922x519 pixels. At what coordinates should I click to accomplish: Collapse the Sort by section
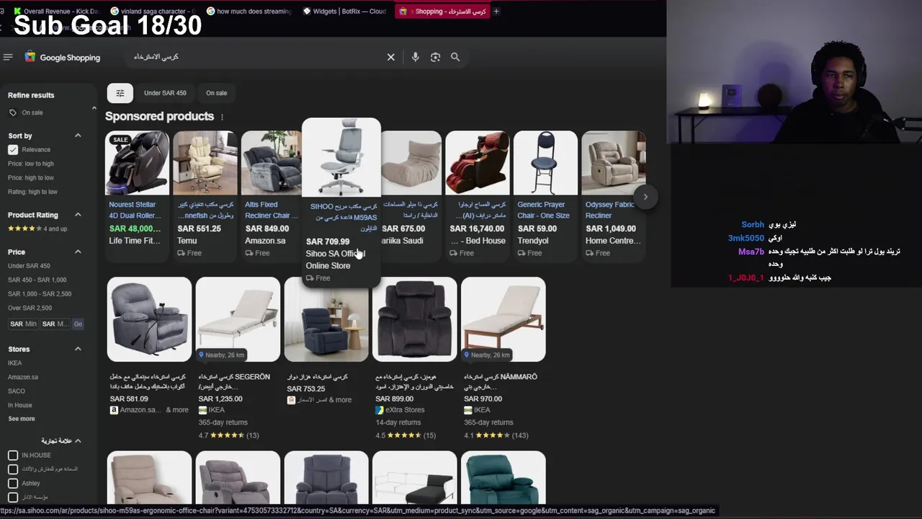click(78, 136)
